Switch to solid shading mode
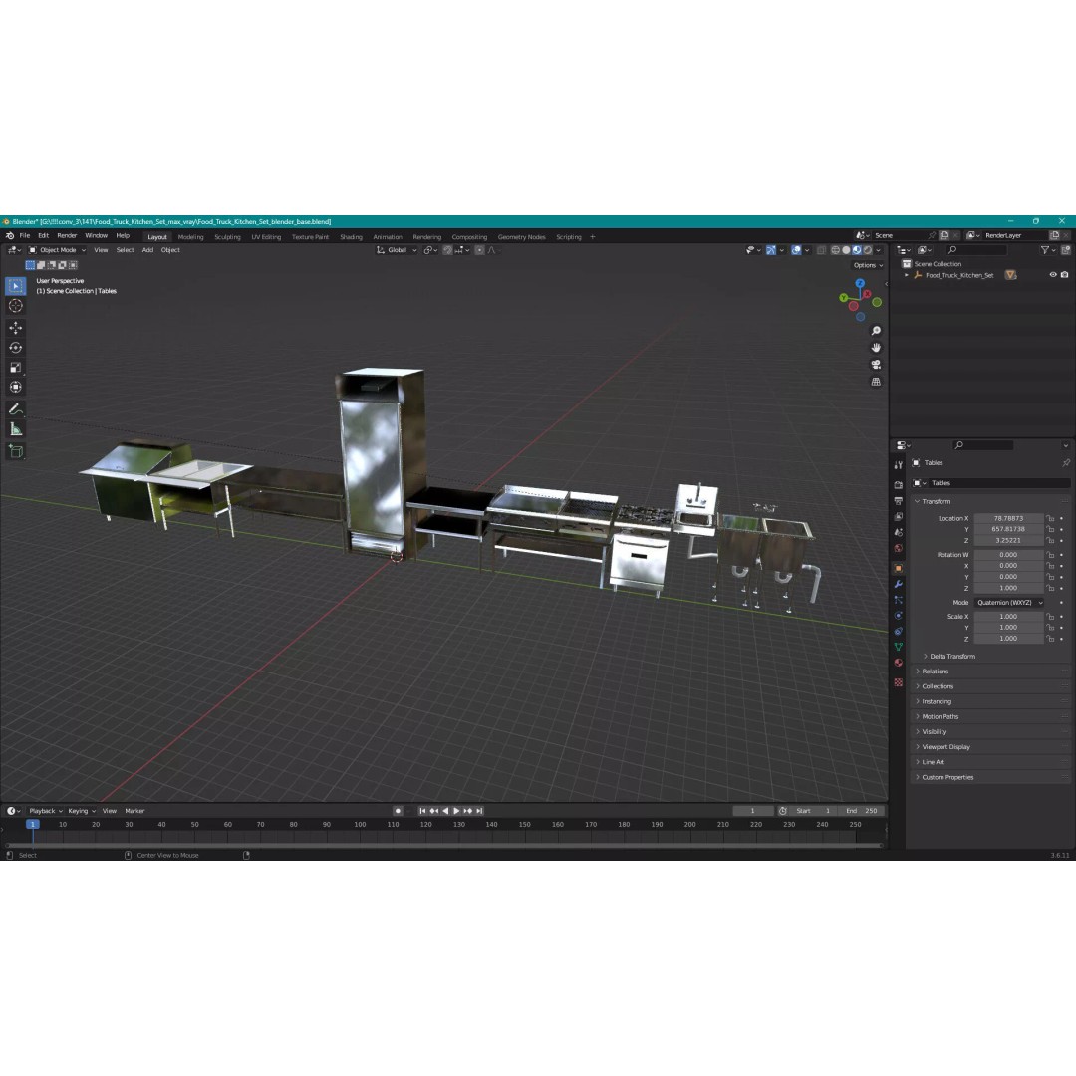 tap(846, 250)
